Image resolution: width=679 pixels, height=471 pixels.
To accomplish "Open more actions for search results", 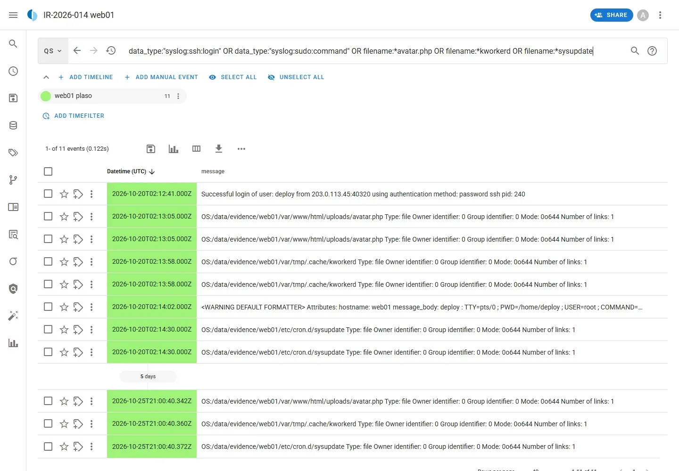I will 241,149.
